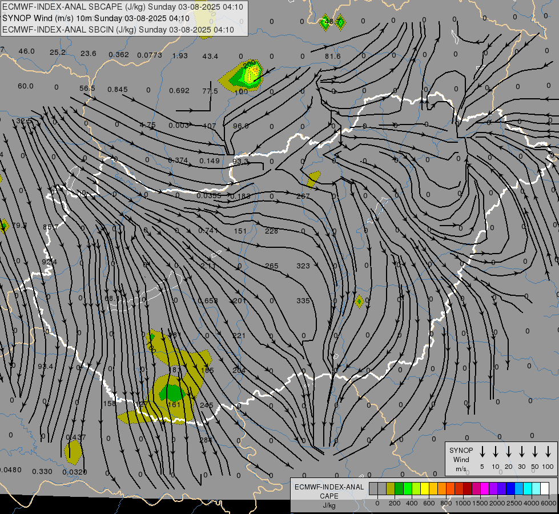This screenshot has width=559, height=514.
Task: Click the 43.4 value on the map
Action: (x=210, y=57)
